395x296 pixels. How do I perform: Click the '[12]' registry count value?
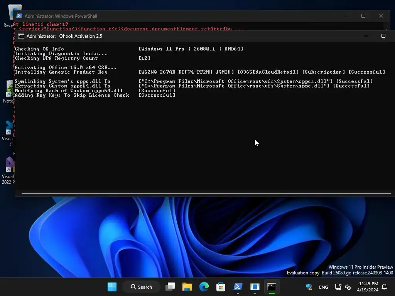145,58
